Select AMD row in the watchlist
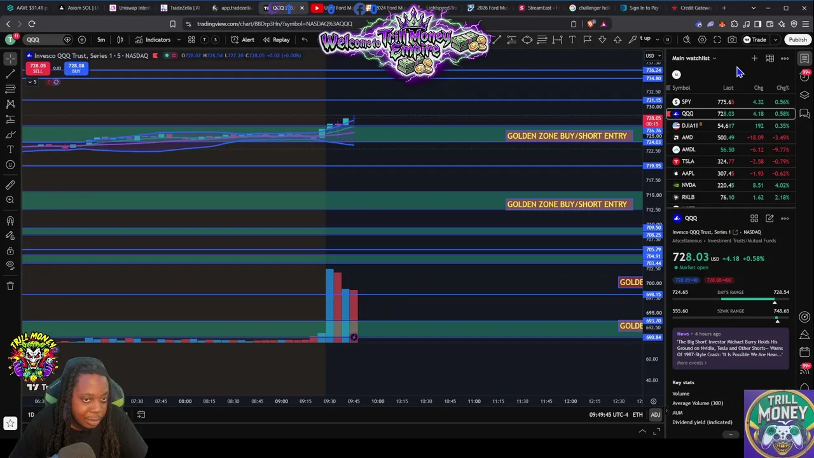 pos(731,137)
